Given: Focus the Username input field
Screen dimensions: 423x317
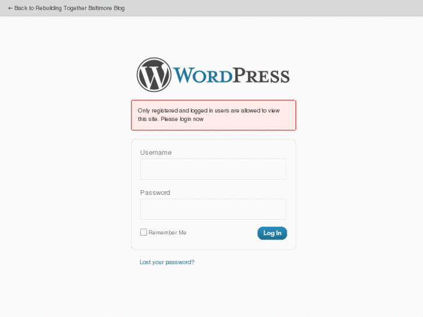Looking at the screenshot, I should click(x=213, y=169).
